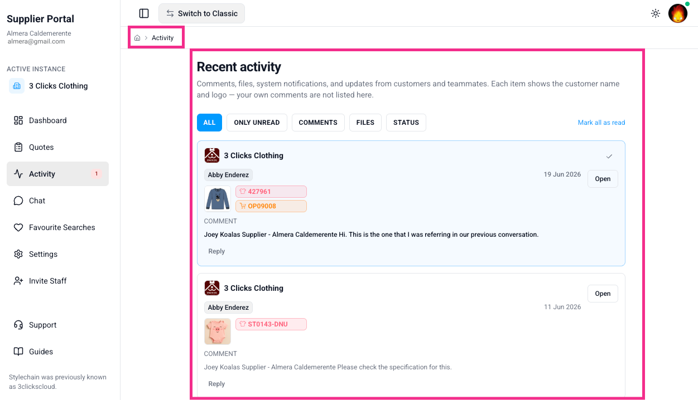698x400 pixels.
Task: Open style tag 427961
Action: (x=271, y=192)
